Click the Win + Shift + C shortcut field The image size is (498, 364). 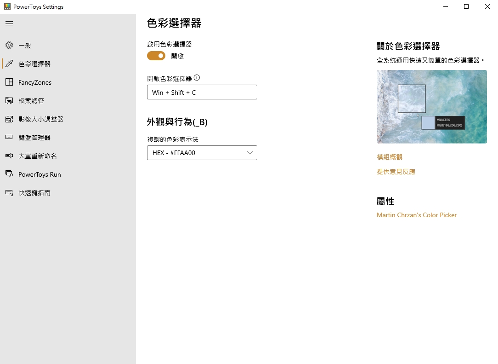pos(202,92)
